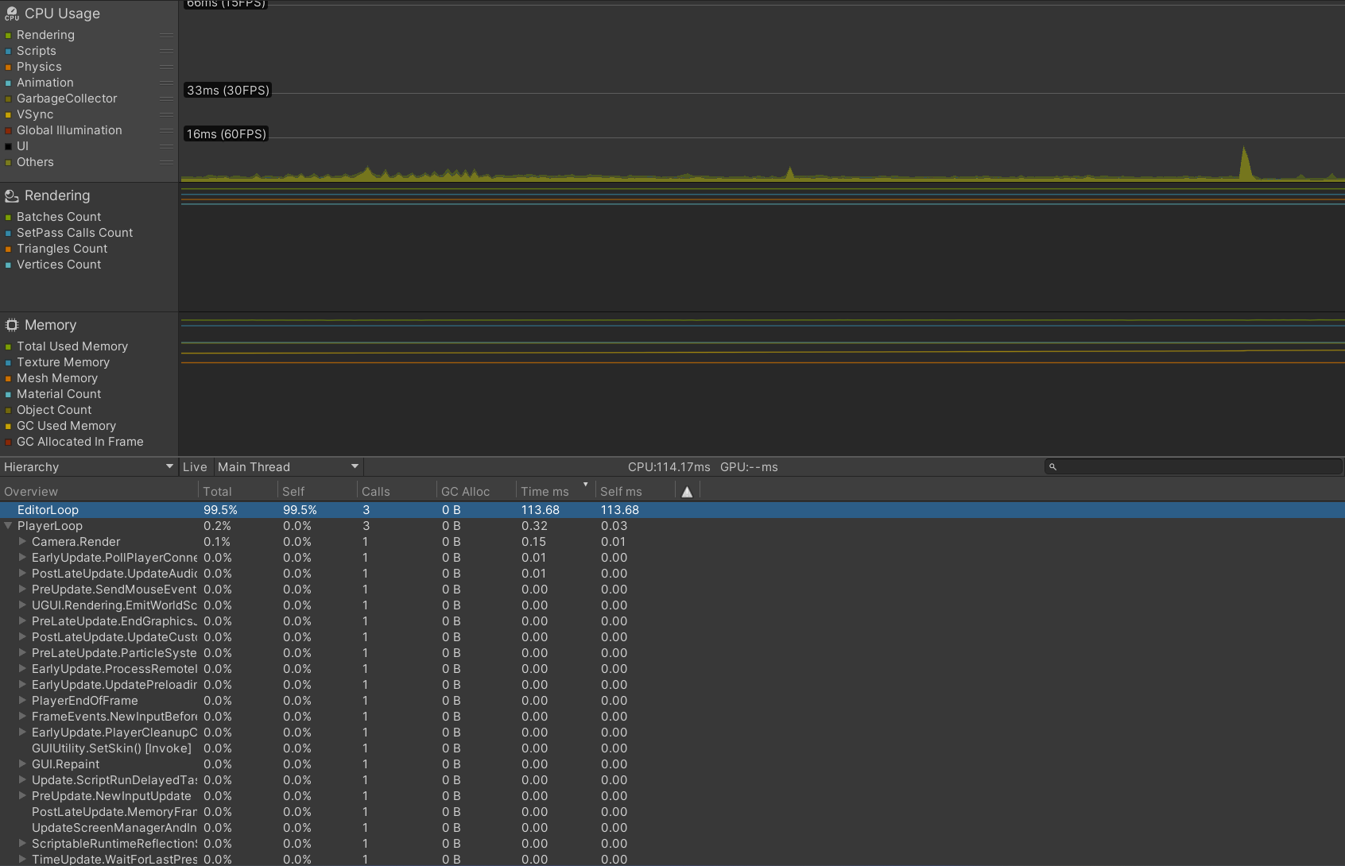The width and height of the screenshot is (1345, 866).
Task: Click the Rendering module icon
Action: click(11, 195)
